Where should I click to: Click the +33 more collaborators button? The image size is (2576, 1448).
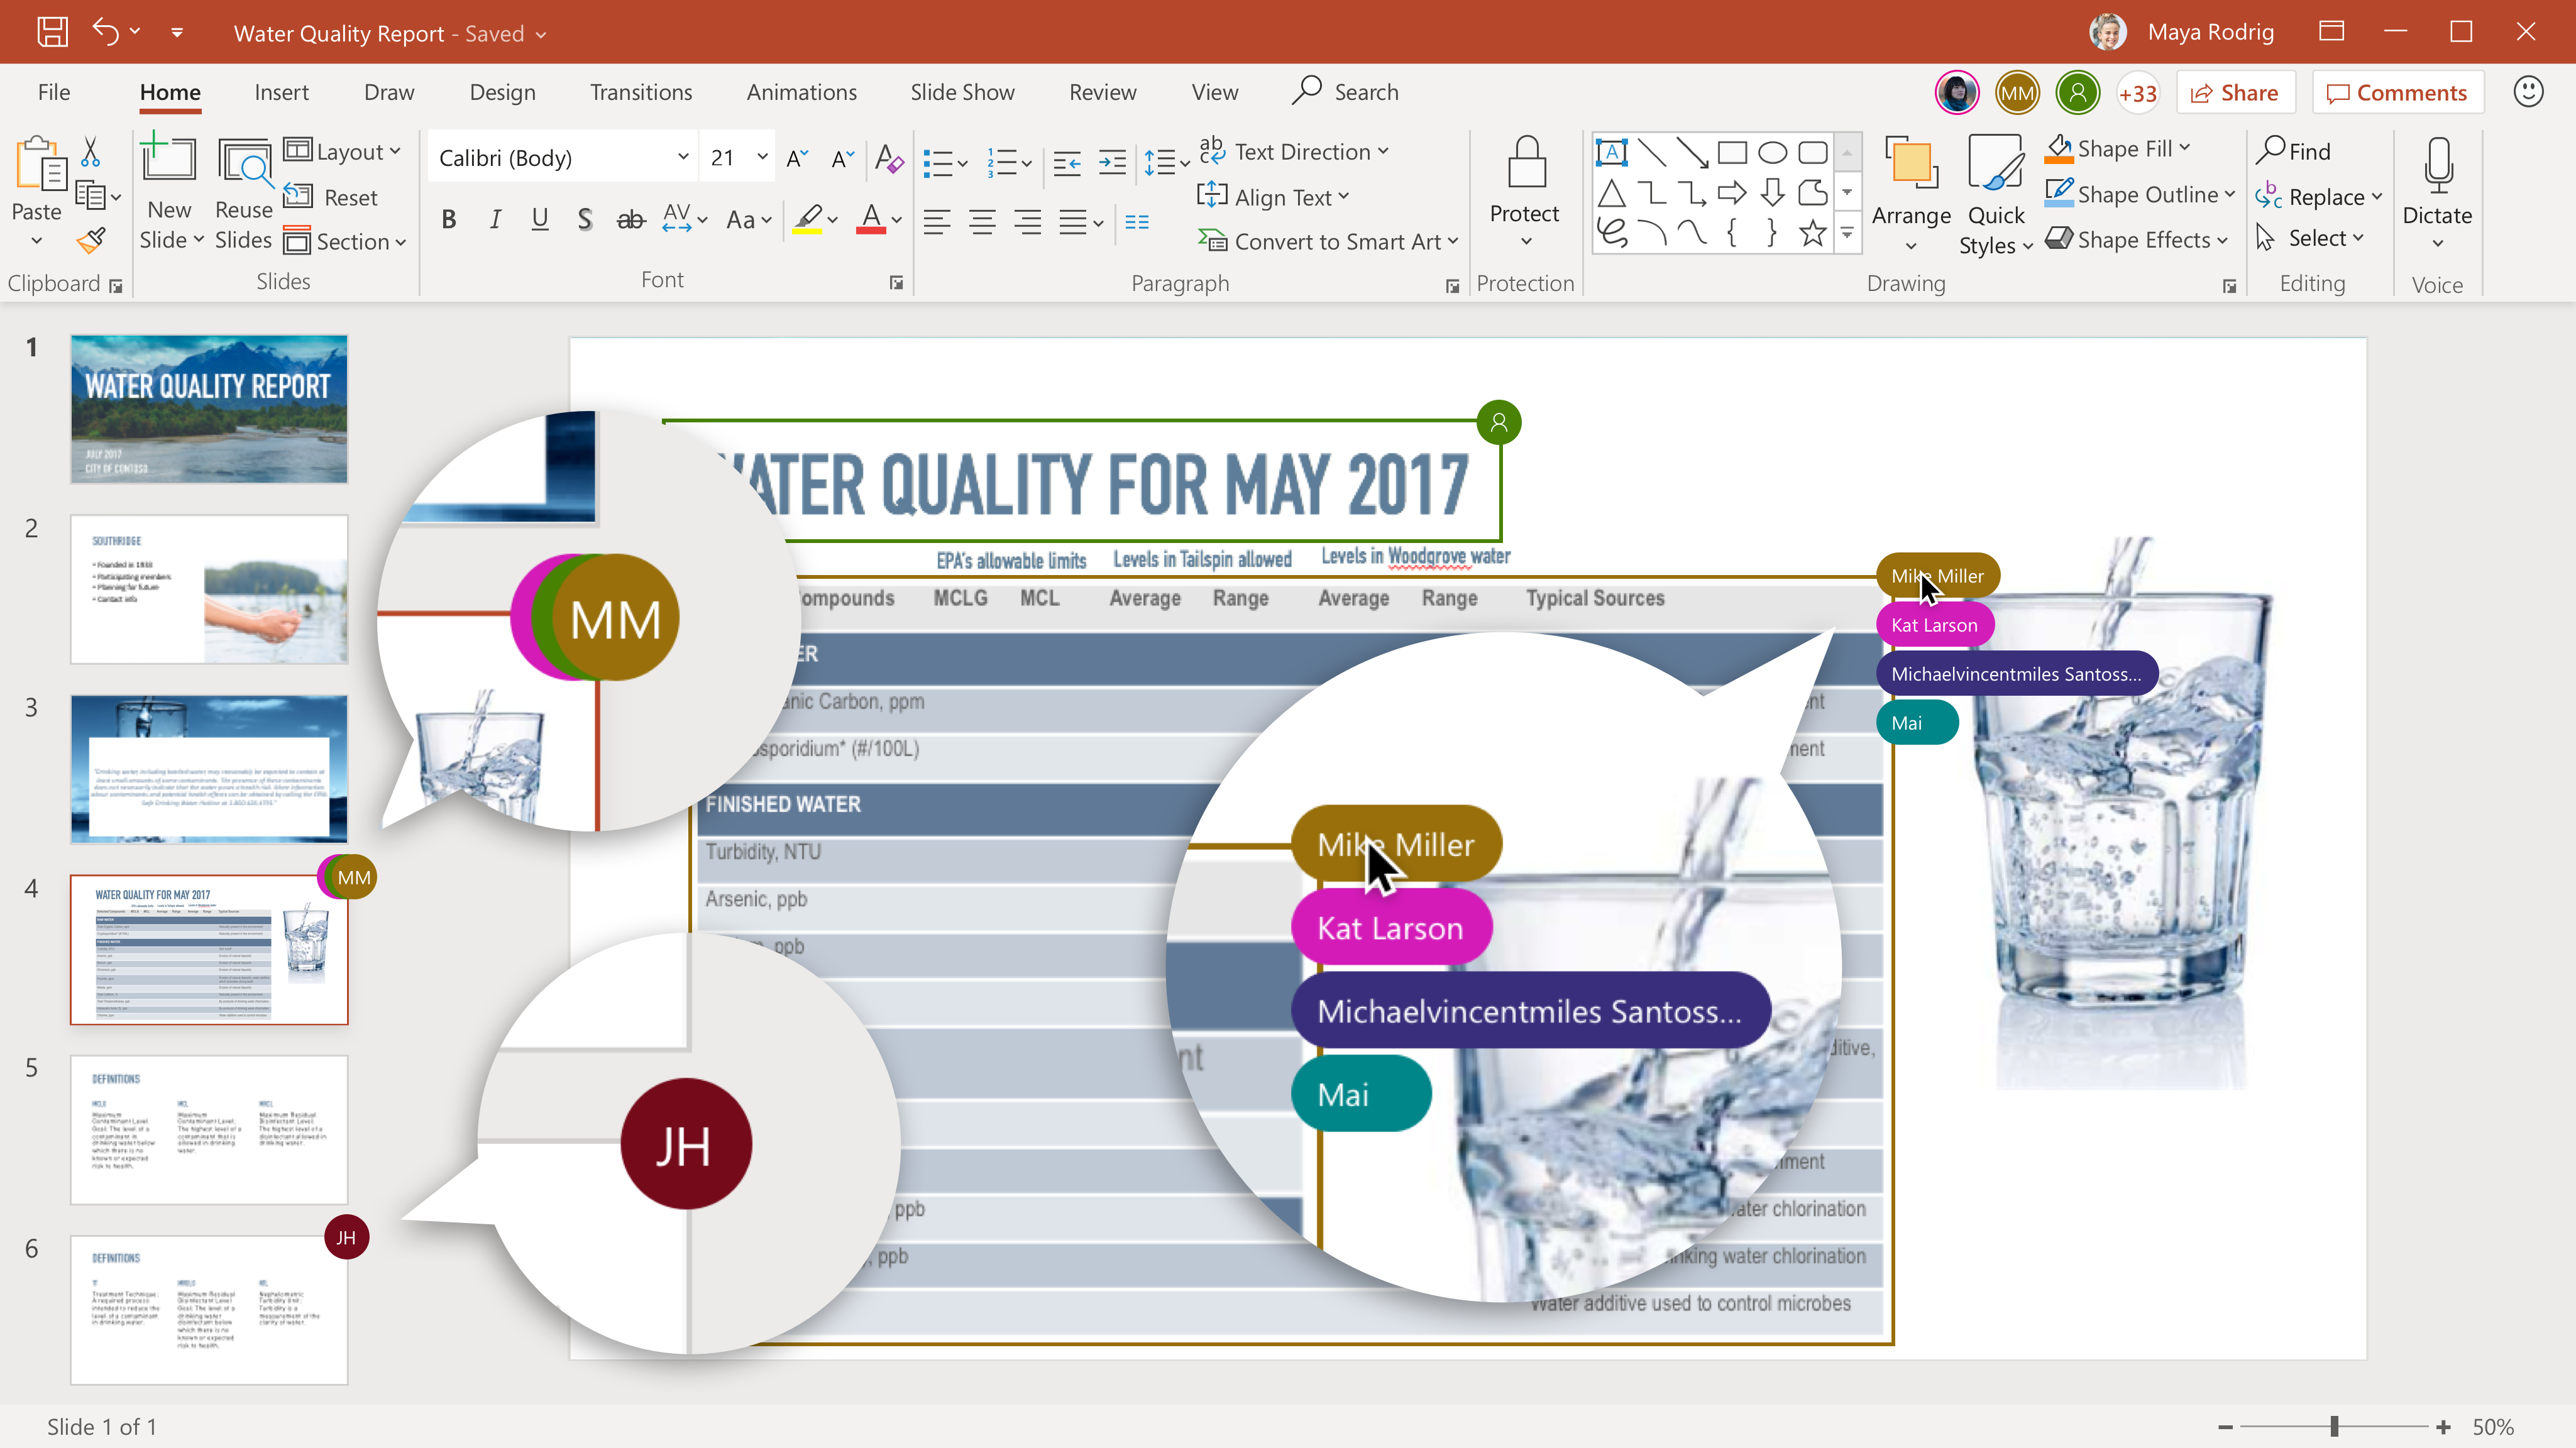click(x=2138, y=93)
